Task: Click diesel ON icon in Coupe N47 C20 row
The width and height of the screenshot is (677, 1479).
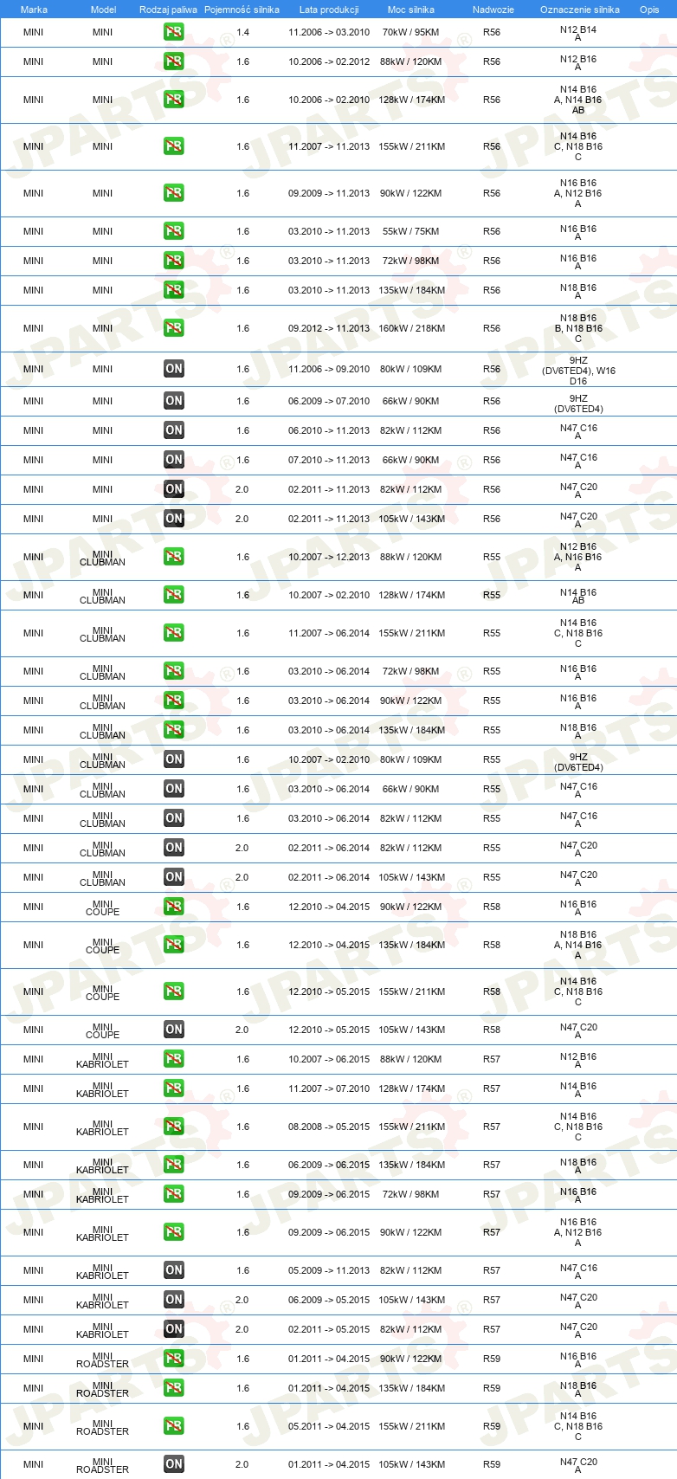Action: [174, 1030]
